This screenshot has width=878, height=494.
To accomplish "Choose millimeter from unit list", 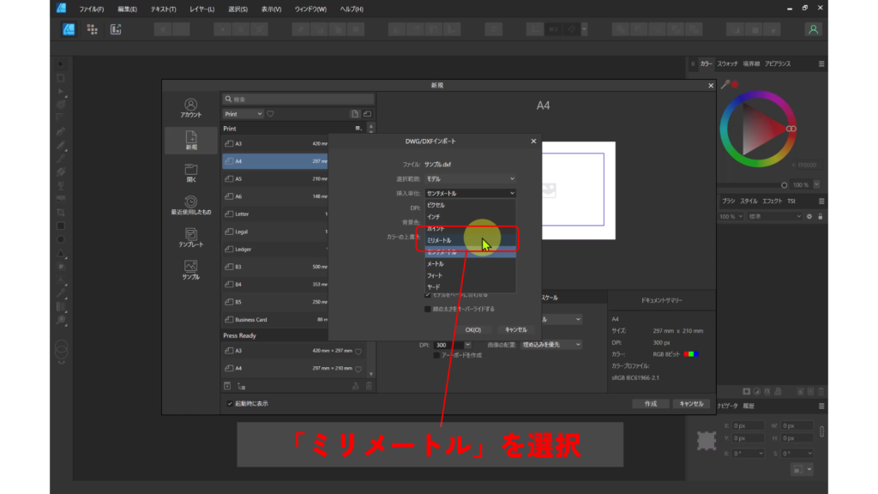I will click(471, 240).
